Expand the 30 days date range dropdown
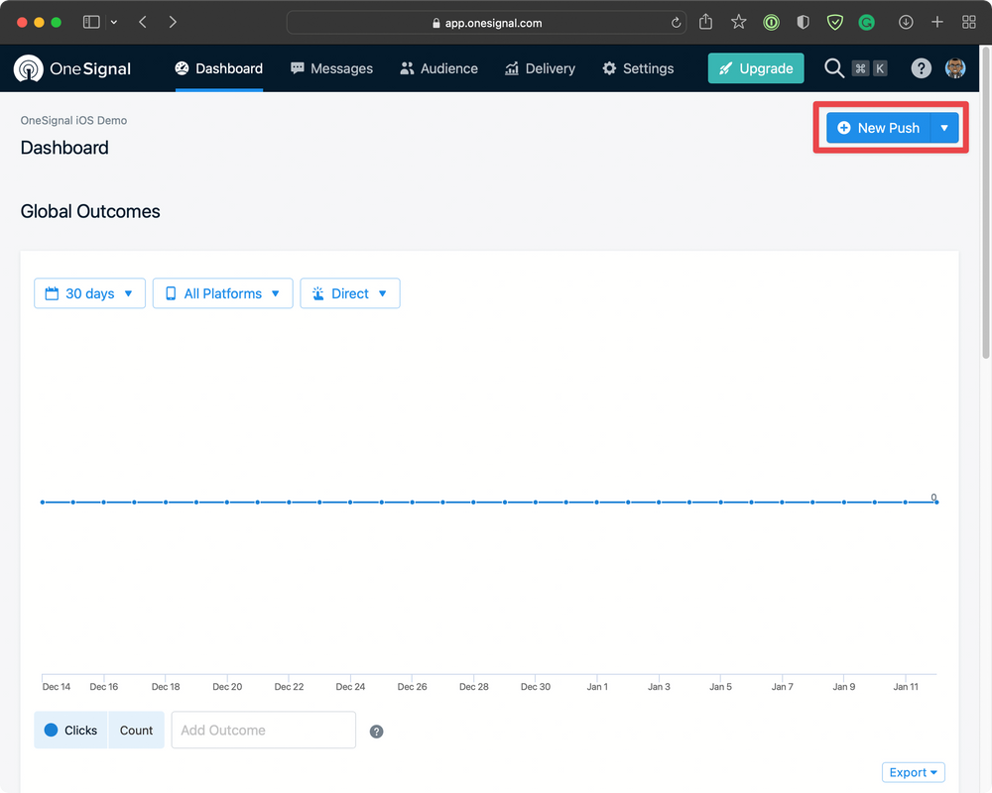Image resolution: width=992 pixels, height=793 pixels. [89, 293]
